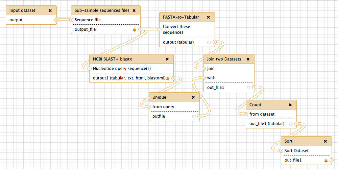The image size is (338, 169).
Task: Delete the Sort node
Action: pyautogui.click(x=325, y=141)
